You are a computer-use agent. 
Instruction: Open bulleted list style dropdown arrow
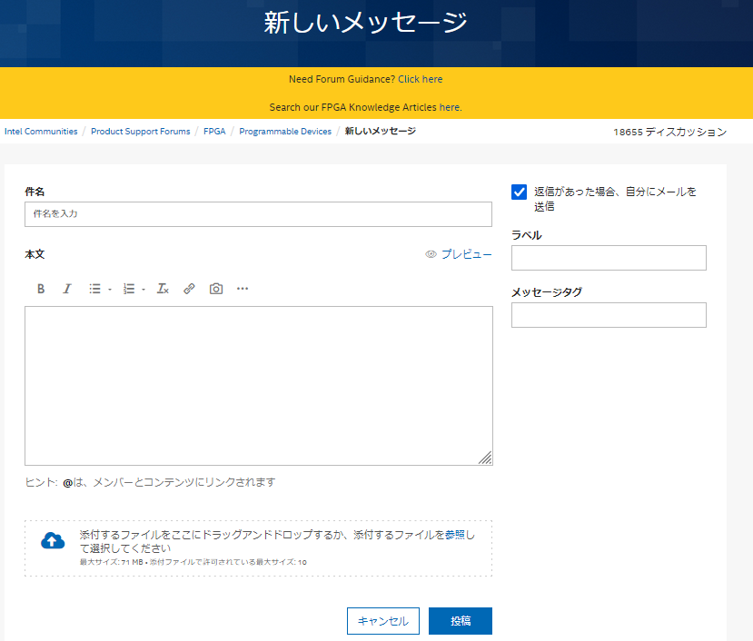coord(110,290)
